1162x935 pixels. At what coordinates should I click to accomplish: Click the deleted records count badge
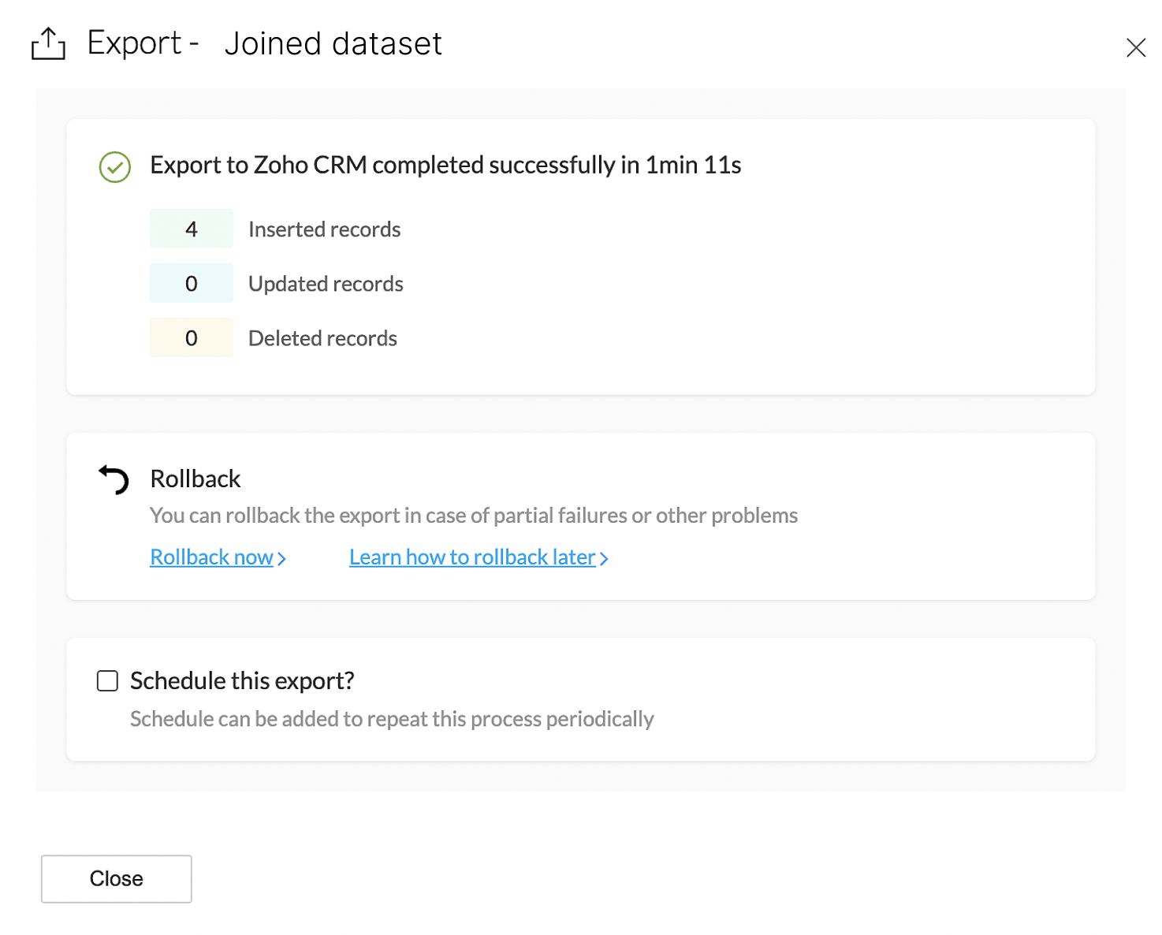point(192,338)
